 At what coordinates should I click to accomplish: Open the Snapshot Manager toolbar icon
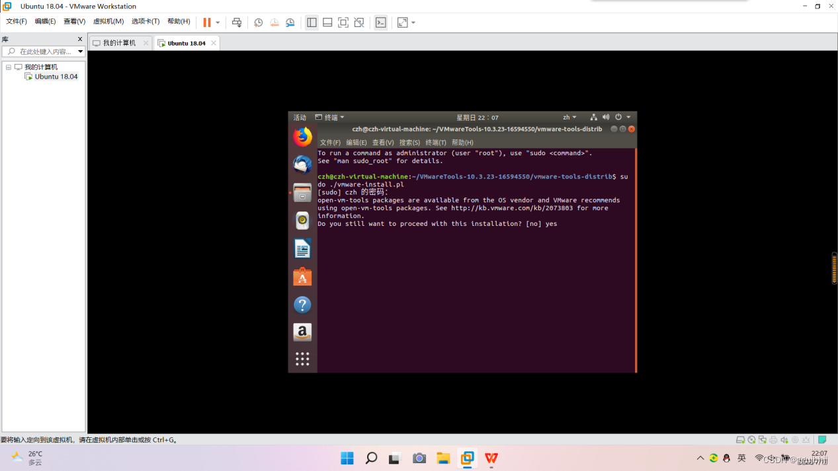(290, 22)
